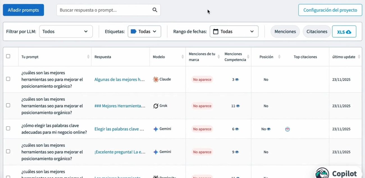Screen dimensions: 365x178
Task: Click 'No aparece' badge in Grok row
Action: [x=202, y=106]
